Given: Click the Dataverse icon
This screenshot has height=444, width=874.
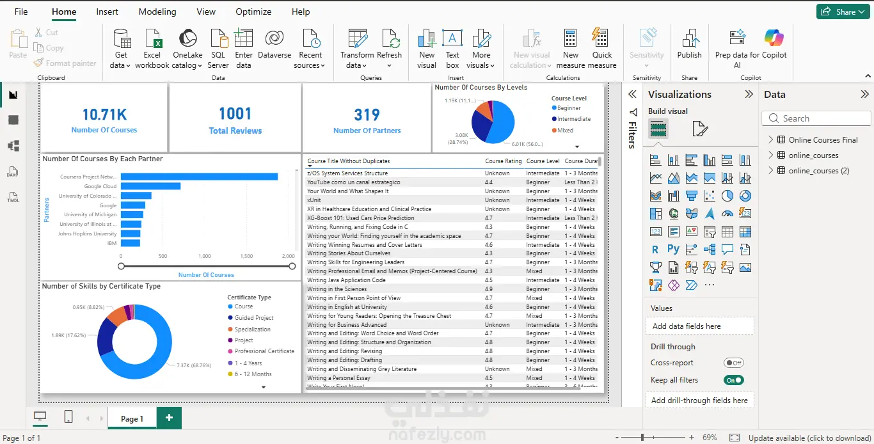Looking at the screenshot, I should [274, 40].
